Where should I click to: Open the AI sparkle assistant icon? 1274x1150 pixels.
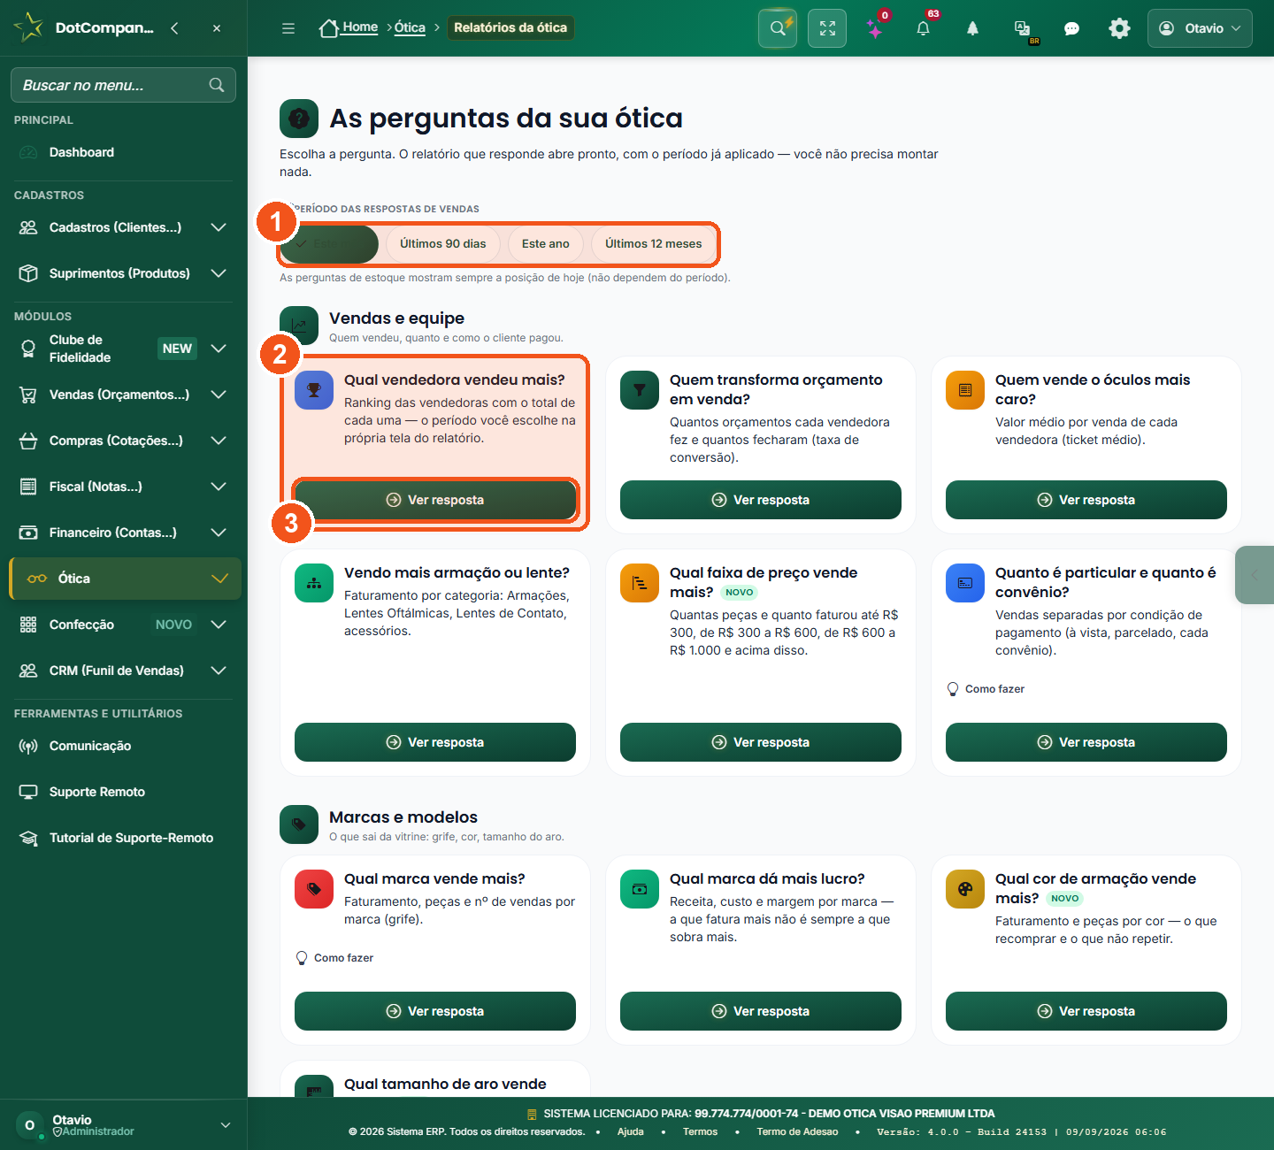(875, 29)
